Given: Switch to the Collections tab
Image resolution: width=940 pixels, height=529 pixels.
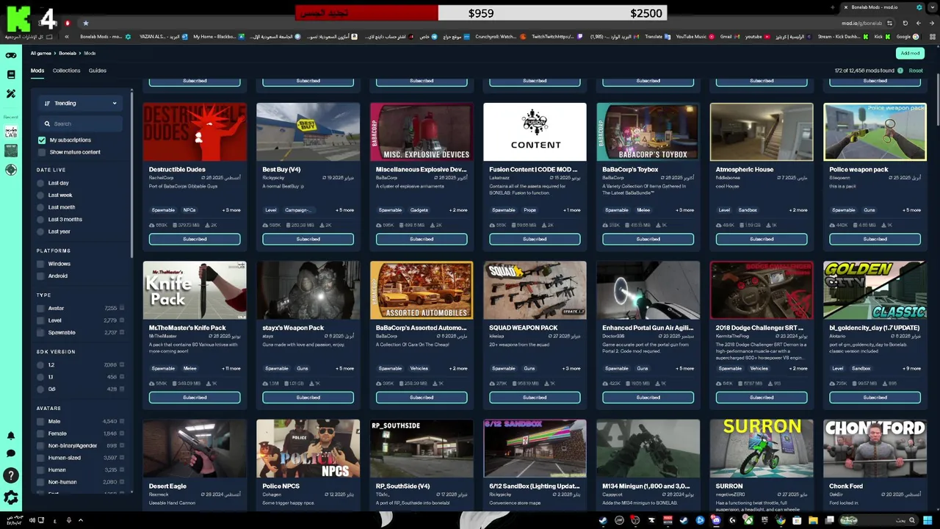Looking at the screenshot, I should coord(66,71).
